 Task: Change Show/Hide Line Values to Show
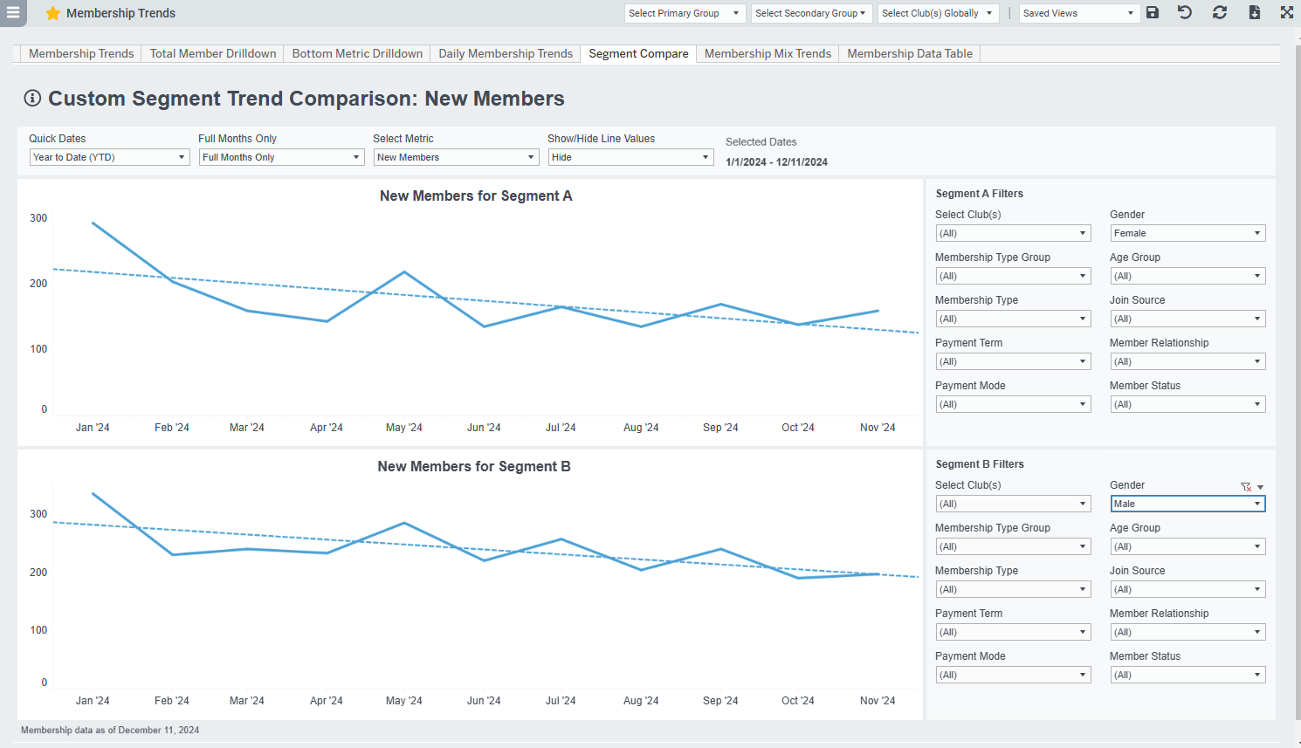(630, 157)
